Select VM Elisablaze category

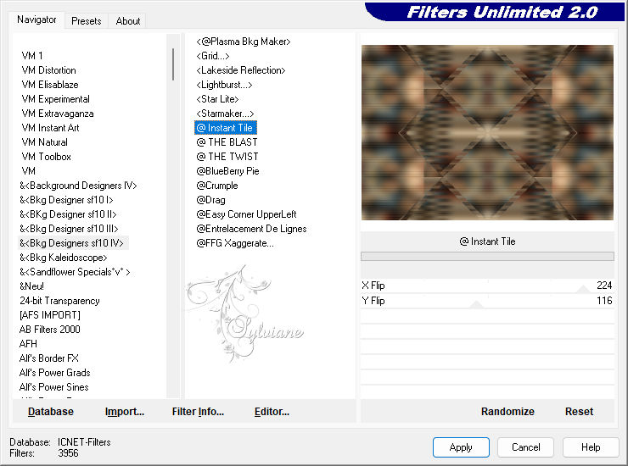(50, 85)
